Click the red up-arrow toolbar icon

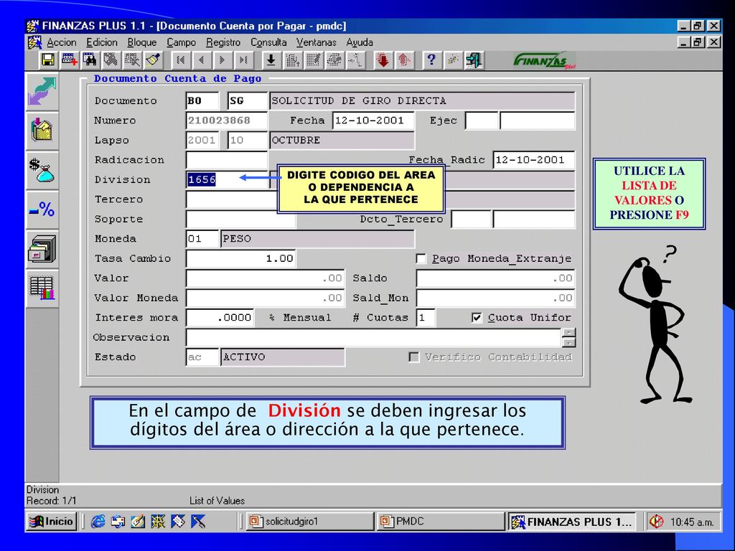click(x=403, y=60)
